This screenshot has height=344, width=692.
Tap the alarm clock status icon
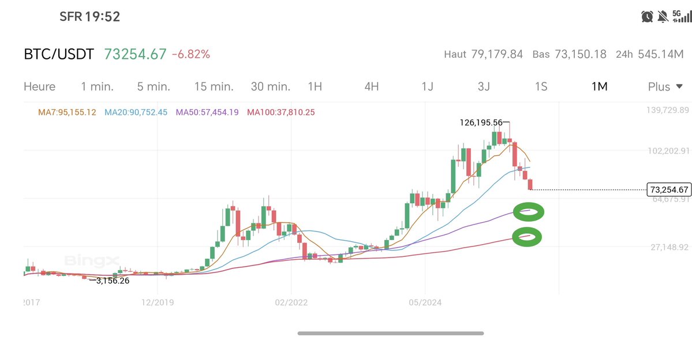tap(646, 16)
